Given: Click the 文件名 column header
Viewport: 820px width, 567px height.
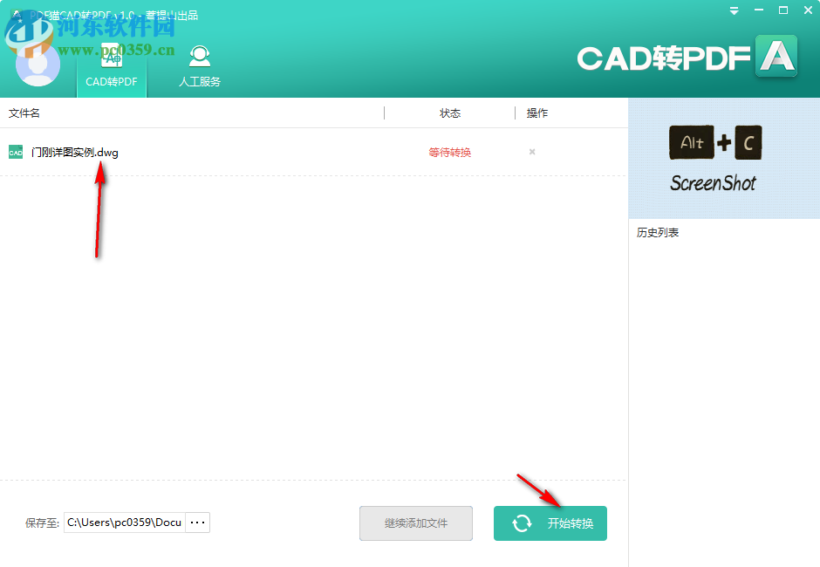Looking at the screenshot, I should pyautogui.click(x=24, y=113).
